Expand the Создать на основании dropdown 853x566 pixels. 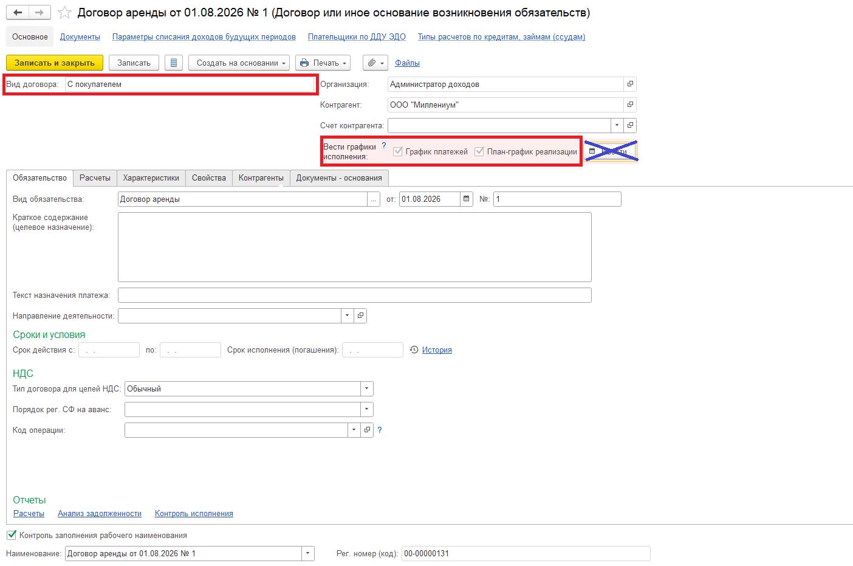(238, 63)
